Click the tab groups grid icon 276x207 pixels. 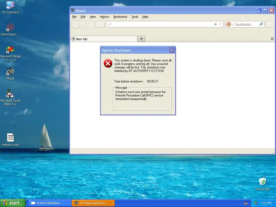[272, 39]
